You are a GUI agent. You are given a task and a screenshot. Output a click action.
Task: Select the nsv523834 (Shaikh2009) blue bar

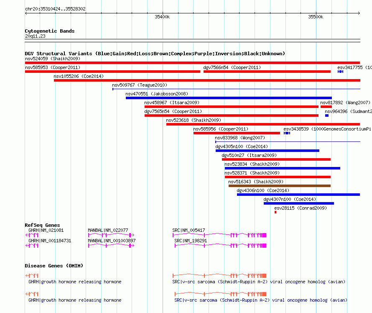282,168
